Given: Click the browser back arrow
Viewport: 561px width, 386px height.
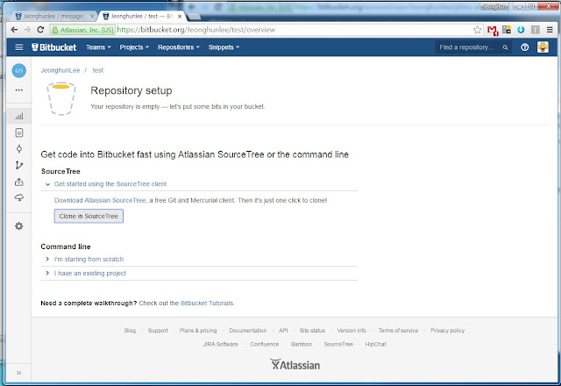Looking at the screenshot, I should 14,30.
